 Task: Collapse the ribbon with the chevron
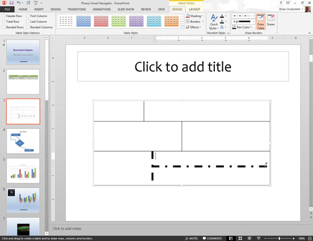tap(309, 33)
